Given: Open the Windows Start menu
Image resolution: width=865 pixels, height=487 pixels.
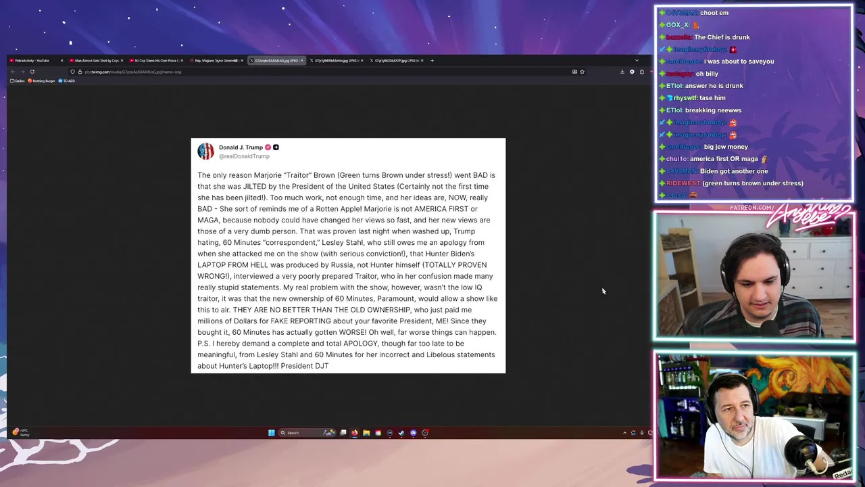Looking at the screenshot, I should [x=272, y=433].
